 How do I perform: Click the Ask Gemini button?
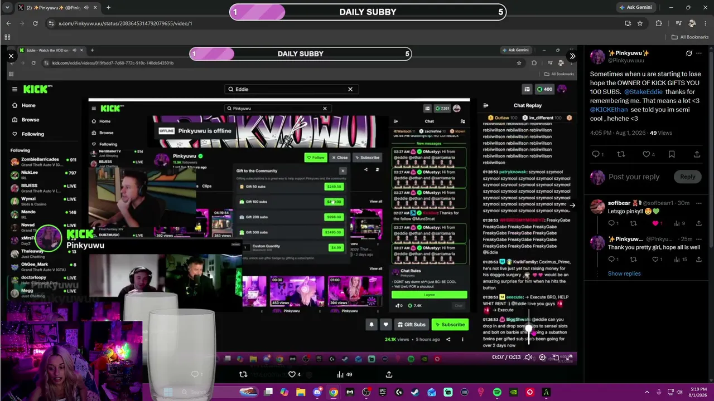tap(635, 7)
